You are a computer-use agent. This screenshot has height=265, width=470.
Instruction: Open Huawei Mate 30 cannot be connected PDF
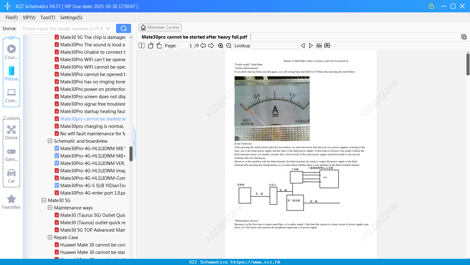coord(90,245)
